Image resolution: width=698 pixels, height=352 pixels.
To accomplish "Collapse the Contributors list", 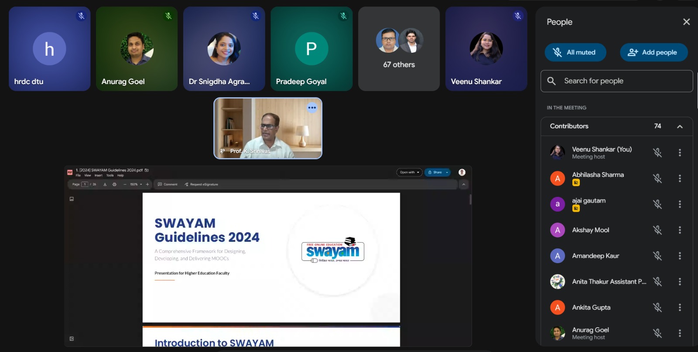I will tap(680, 126).
